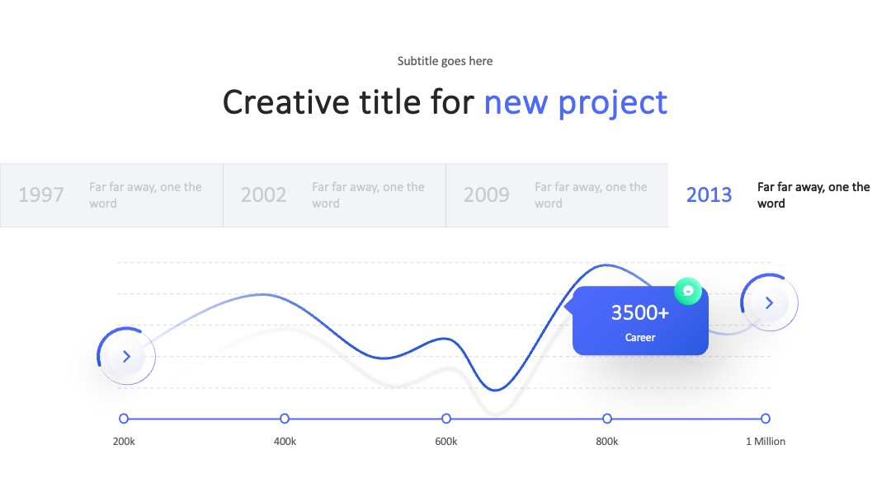Screen dimensions: 891x501
Task: Click the 'Creative title for' heading
Action: 348,103
